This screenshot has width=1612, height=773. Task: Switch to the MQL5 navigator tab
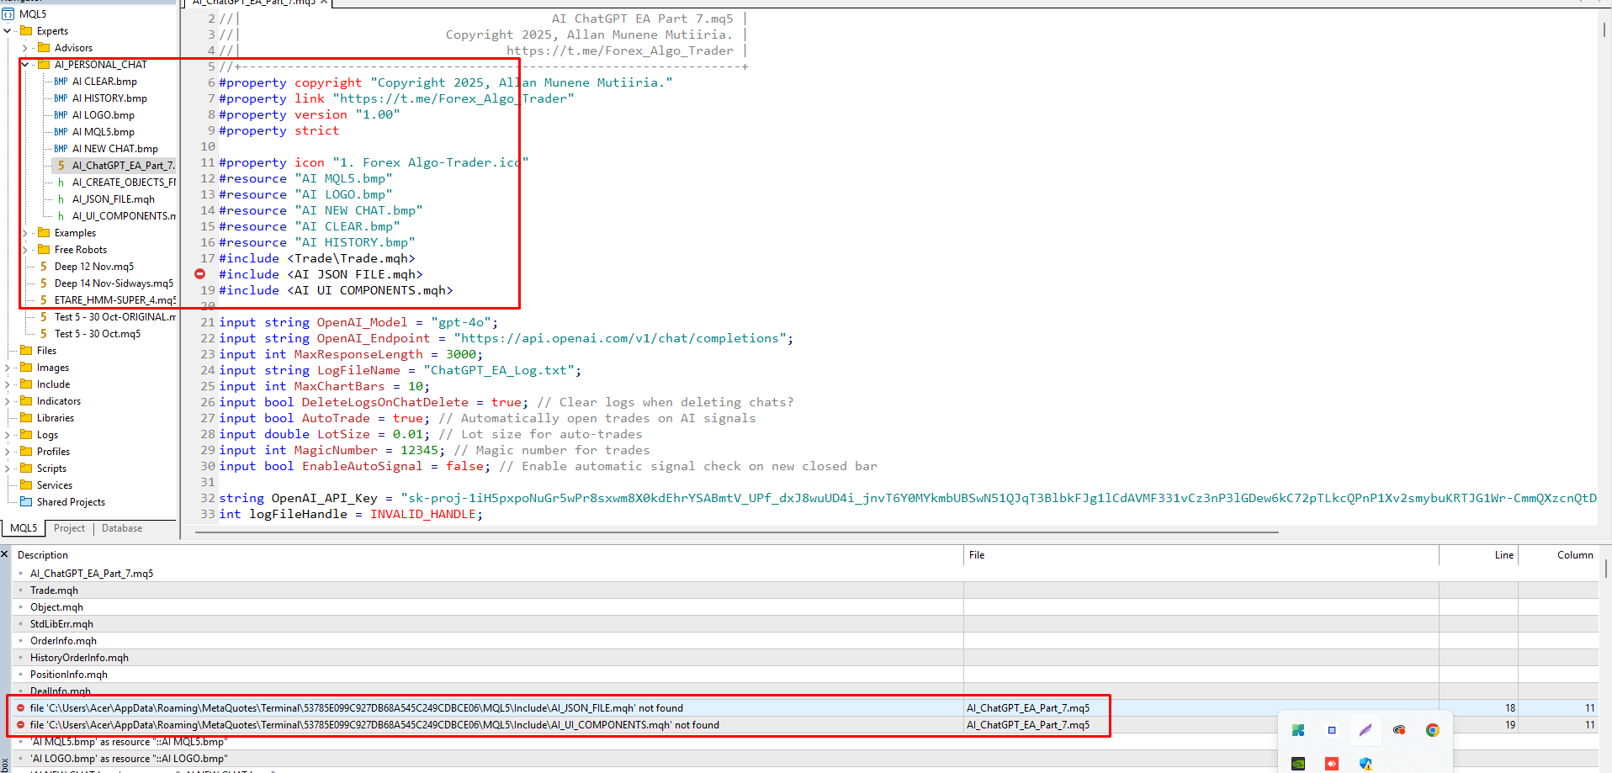point(24,528)
